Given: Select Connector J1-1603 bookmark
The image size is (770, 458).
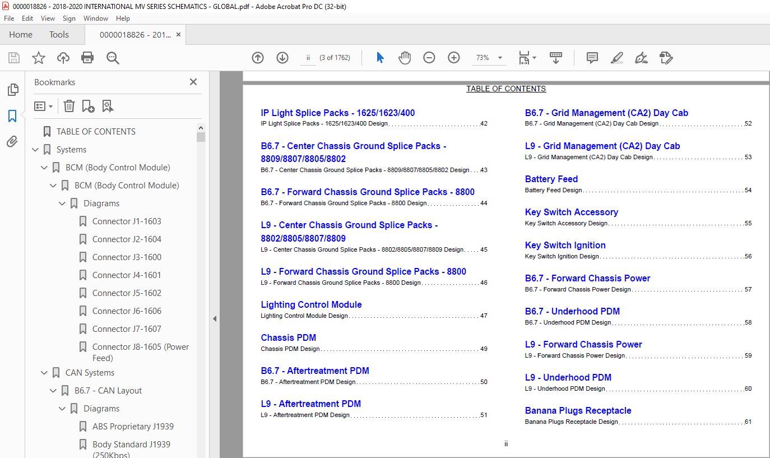Looking at the screenshot, I should [x=127, y=221].
